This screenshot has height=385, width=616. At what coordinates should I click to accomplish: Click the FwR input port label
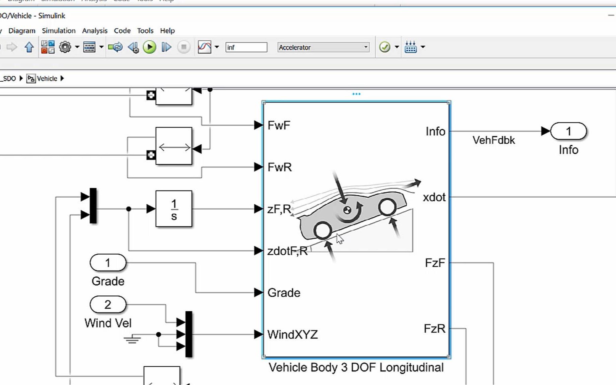280,167
